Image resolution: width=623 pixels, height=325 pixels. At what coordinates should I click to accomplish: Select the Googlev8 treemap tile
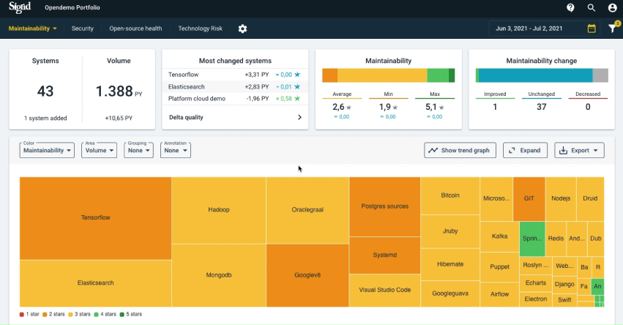click(x=307, y=275)
